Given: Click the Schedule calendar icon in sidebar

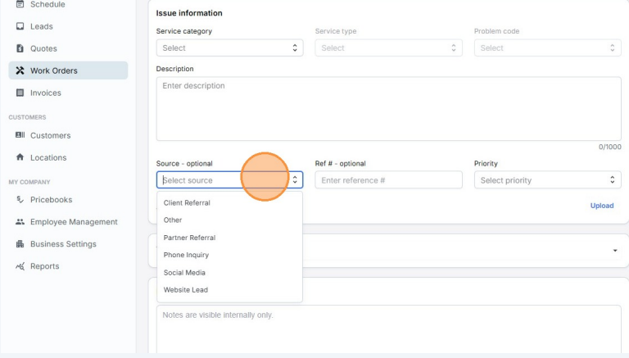Looking at the screenshot, I should click(20, 4).
